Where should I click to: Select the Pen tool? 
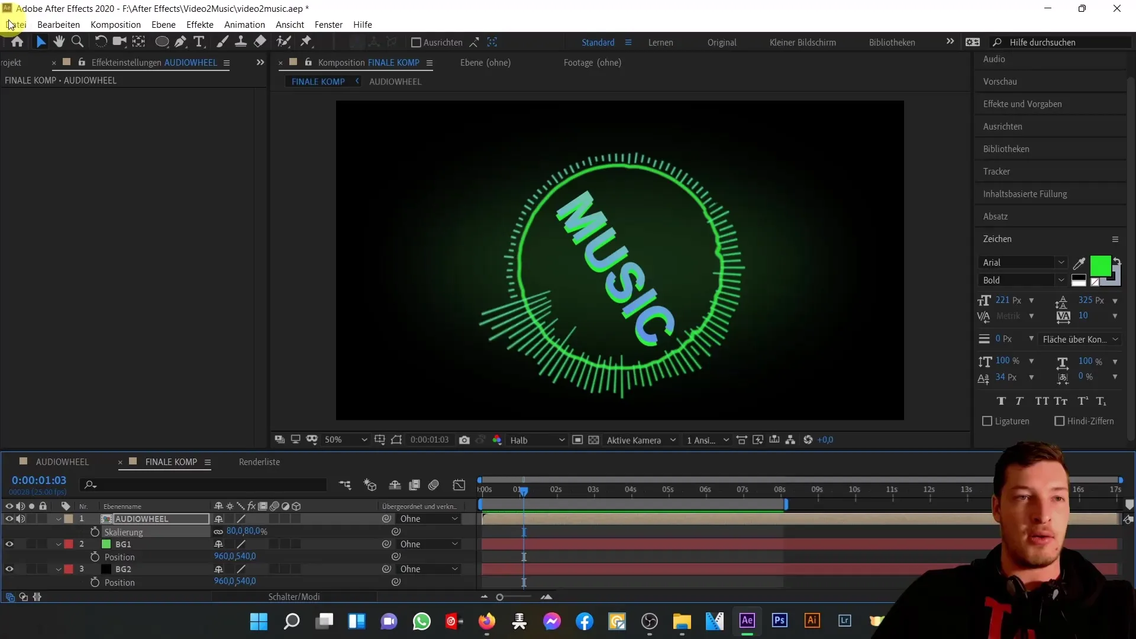coord(180,41)
